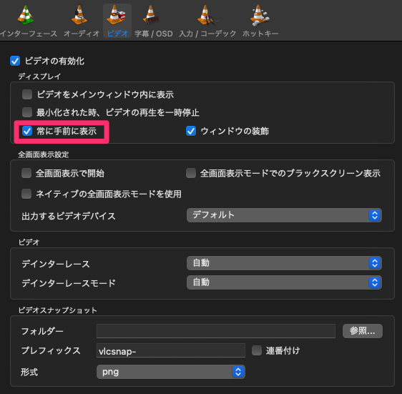
Task: Open the デインターレースモード dropdown
Action: pos(284,282)
